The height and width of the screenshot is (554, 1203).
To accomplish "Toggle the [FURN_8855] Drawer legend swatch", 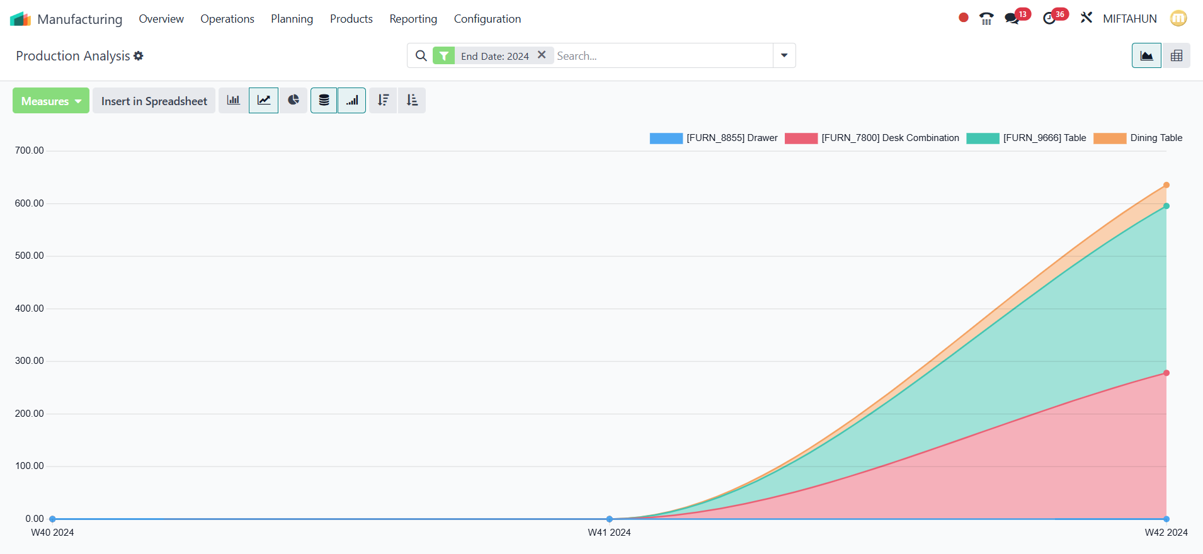I will [666, 138].
